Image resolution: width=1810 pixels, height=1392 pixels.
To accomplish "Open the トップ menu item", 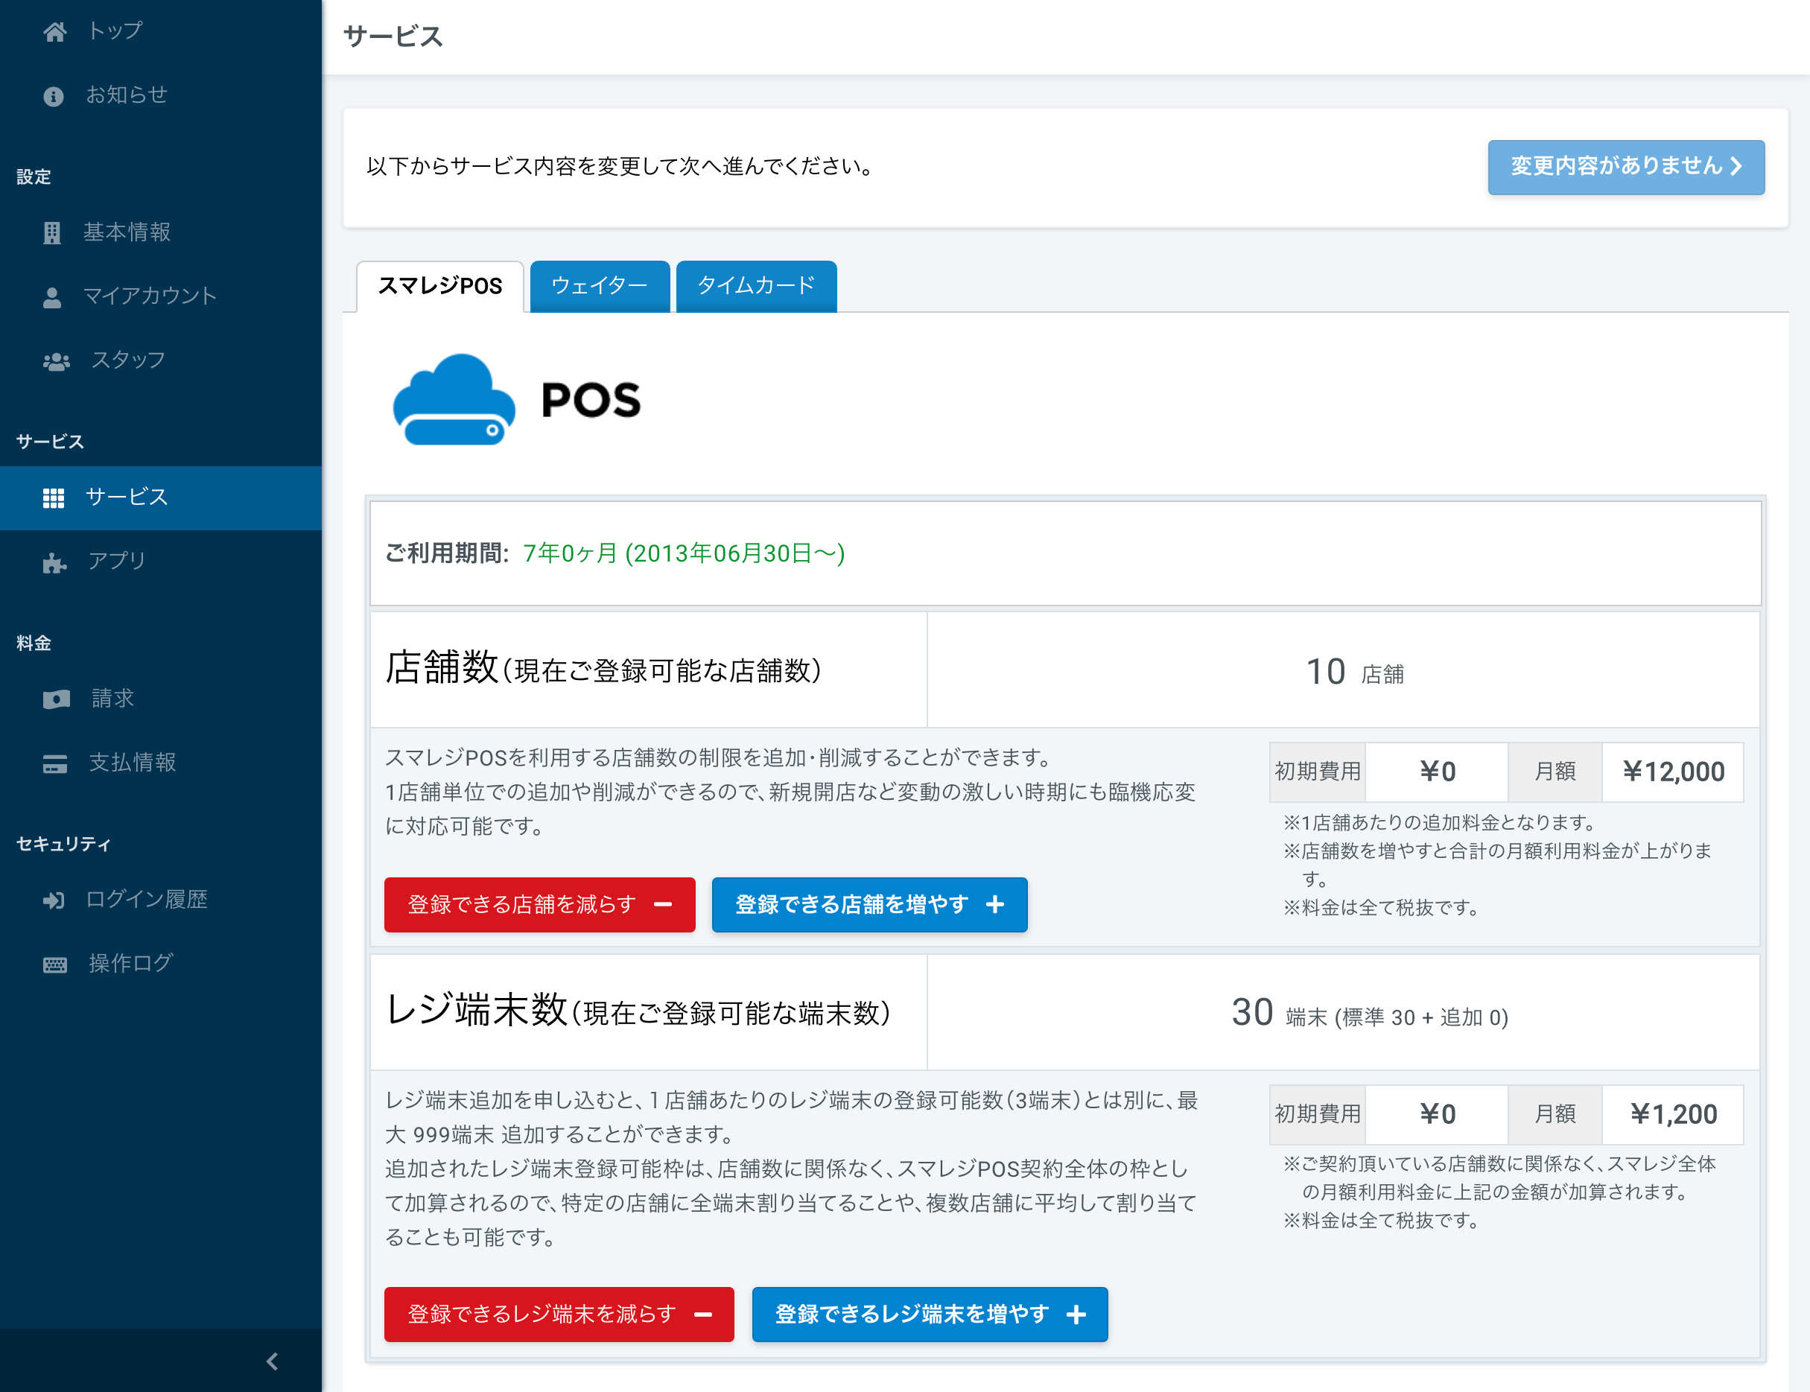I will pos(161,31).
